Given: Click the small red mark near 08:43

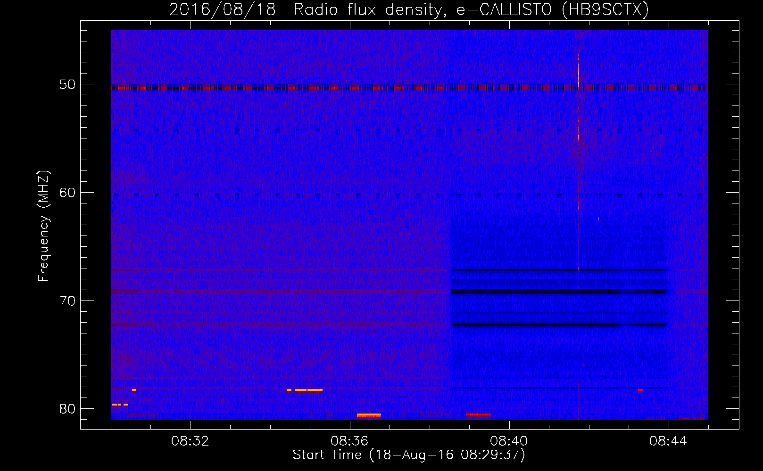Looking at the screenshot, I should 640,390.
